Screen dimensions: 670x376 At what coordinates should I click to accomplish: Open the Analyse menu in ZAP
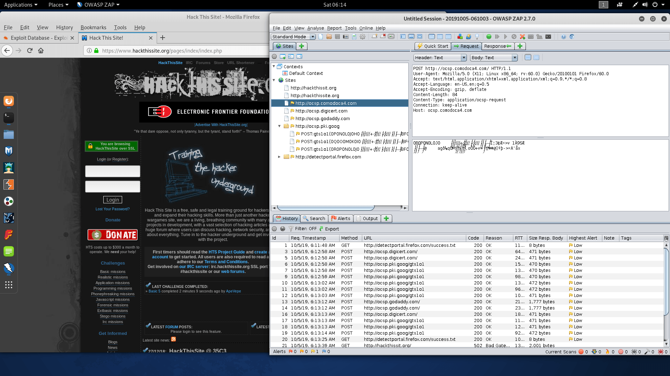(x=315, y=28)
